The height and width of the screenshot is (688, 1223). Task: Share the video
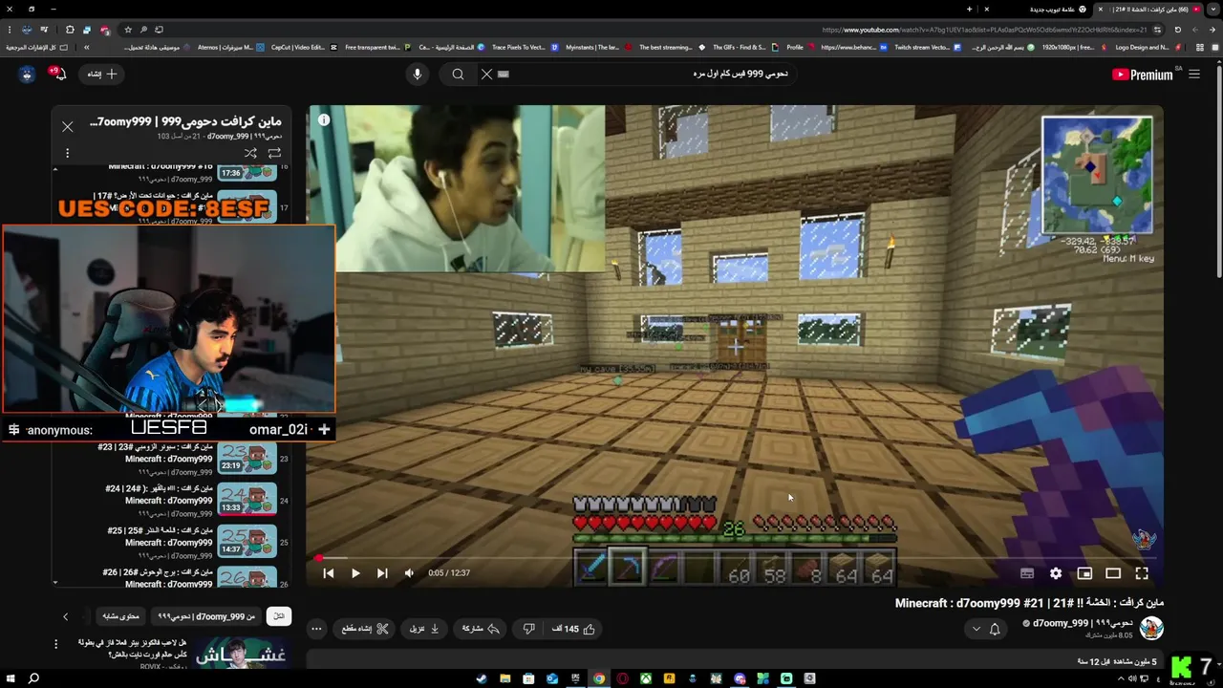coord(481,629)
